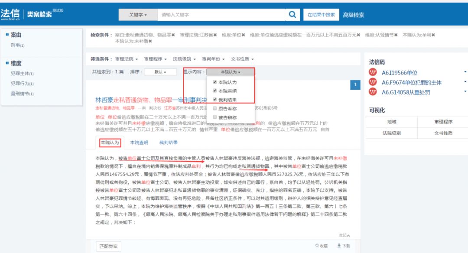Click the W icon beside A6.F9674单位犯罪的主体
This screenshot has height=253, width=468.
[x=373, y=82]
